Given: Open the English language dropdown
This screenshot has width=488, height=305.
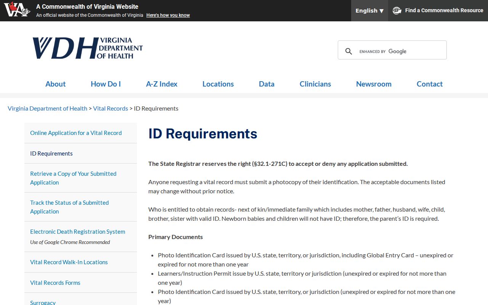Looking at the screenshot, I should coord(369,11).
